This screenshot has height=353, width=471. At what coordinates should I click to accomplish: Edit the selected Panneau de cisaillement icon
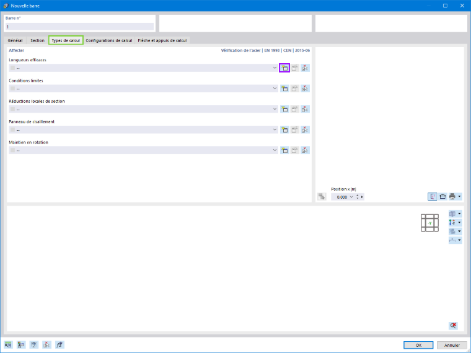pos(294,129)
